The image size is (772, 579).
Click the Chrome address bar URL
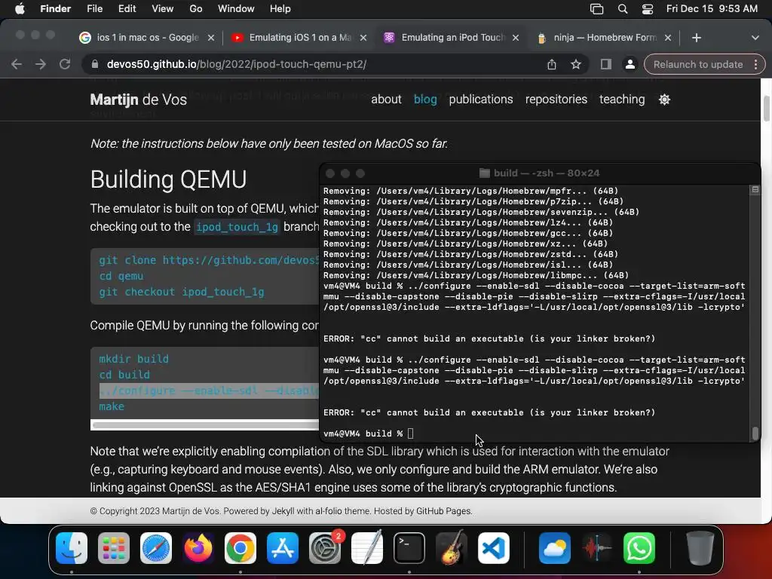pyautogui.click(x=236, y=65)
